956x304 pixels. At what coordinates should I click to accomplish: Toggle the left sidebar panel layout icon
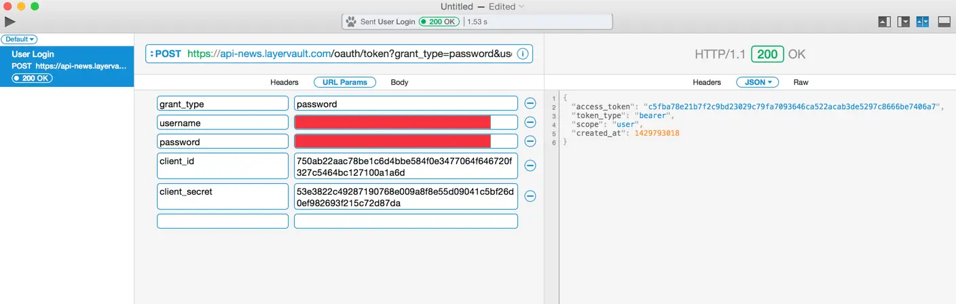(x=884, y=22)
